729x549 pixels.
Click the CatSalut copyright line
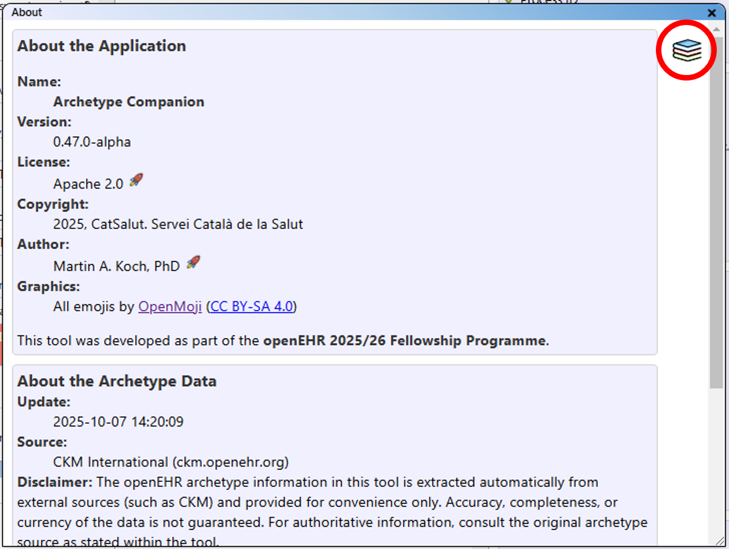pyautogui.click(x=178, y=224)
